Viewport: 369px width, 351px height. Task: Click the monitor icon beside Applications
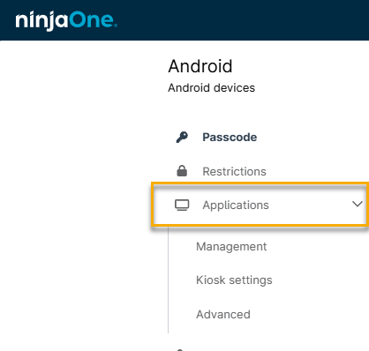point(182,205)
